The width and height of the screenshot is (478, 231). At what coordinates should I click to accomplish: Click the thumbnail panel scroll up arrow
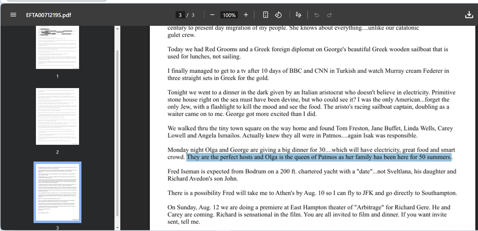(x=117, y=28)
